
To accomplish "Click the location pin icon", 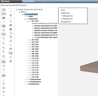I will tap(11, 15).
